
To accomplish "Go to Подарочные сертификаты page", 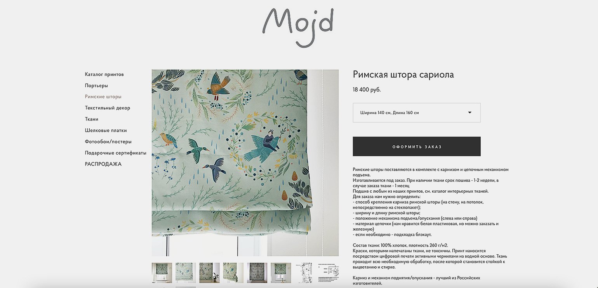I will click(x=116, y=153).
